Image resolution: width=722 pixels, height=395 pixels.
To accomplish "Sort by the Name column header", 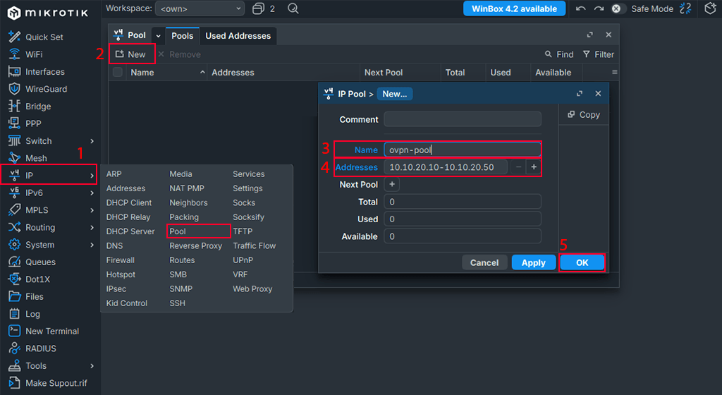I will click(x=166, y=72).
